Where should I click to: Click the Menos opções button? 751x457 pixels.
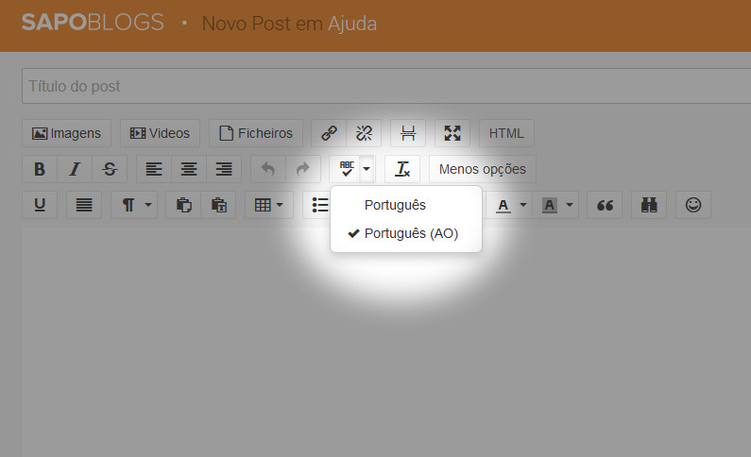coord(482,169)
